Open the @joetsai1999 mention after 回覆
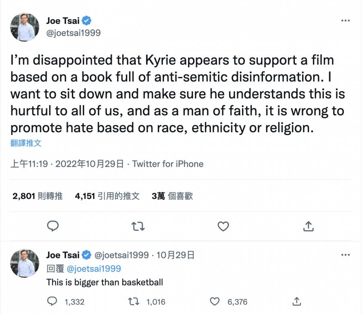 (x=93, y=268)
